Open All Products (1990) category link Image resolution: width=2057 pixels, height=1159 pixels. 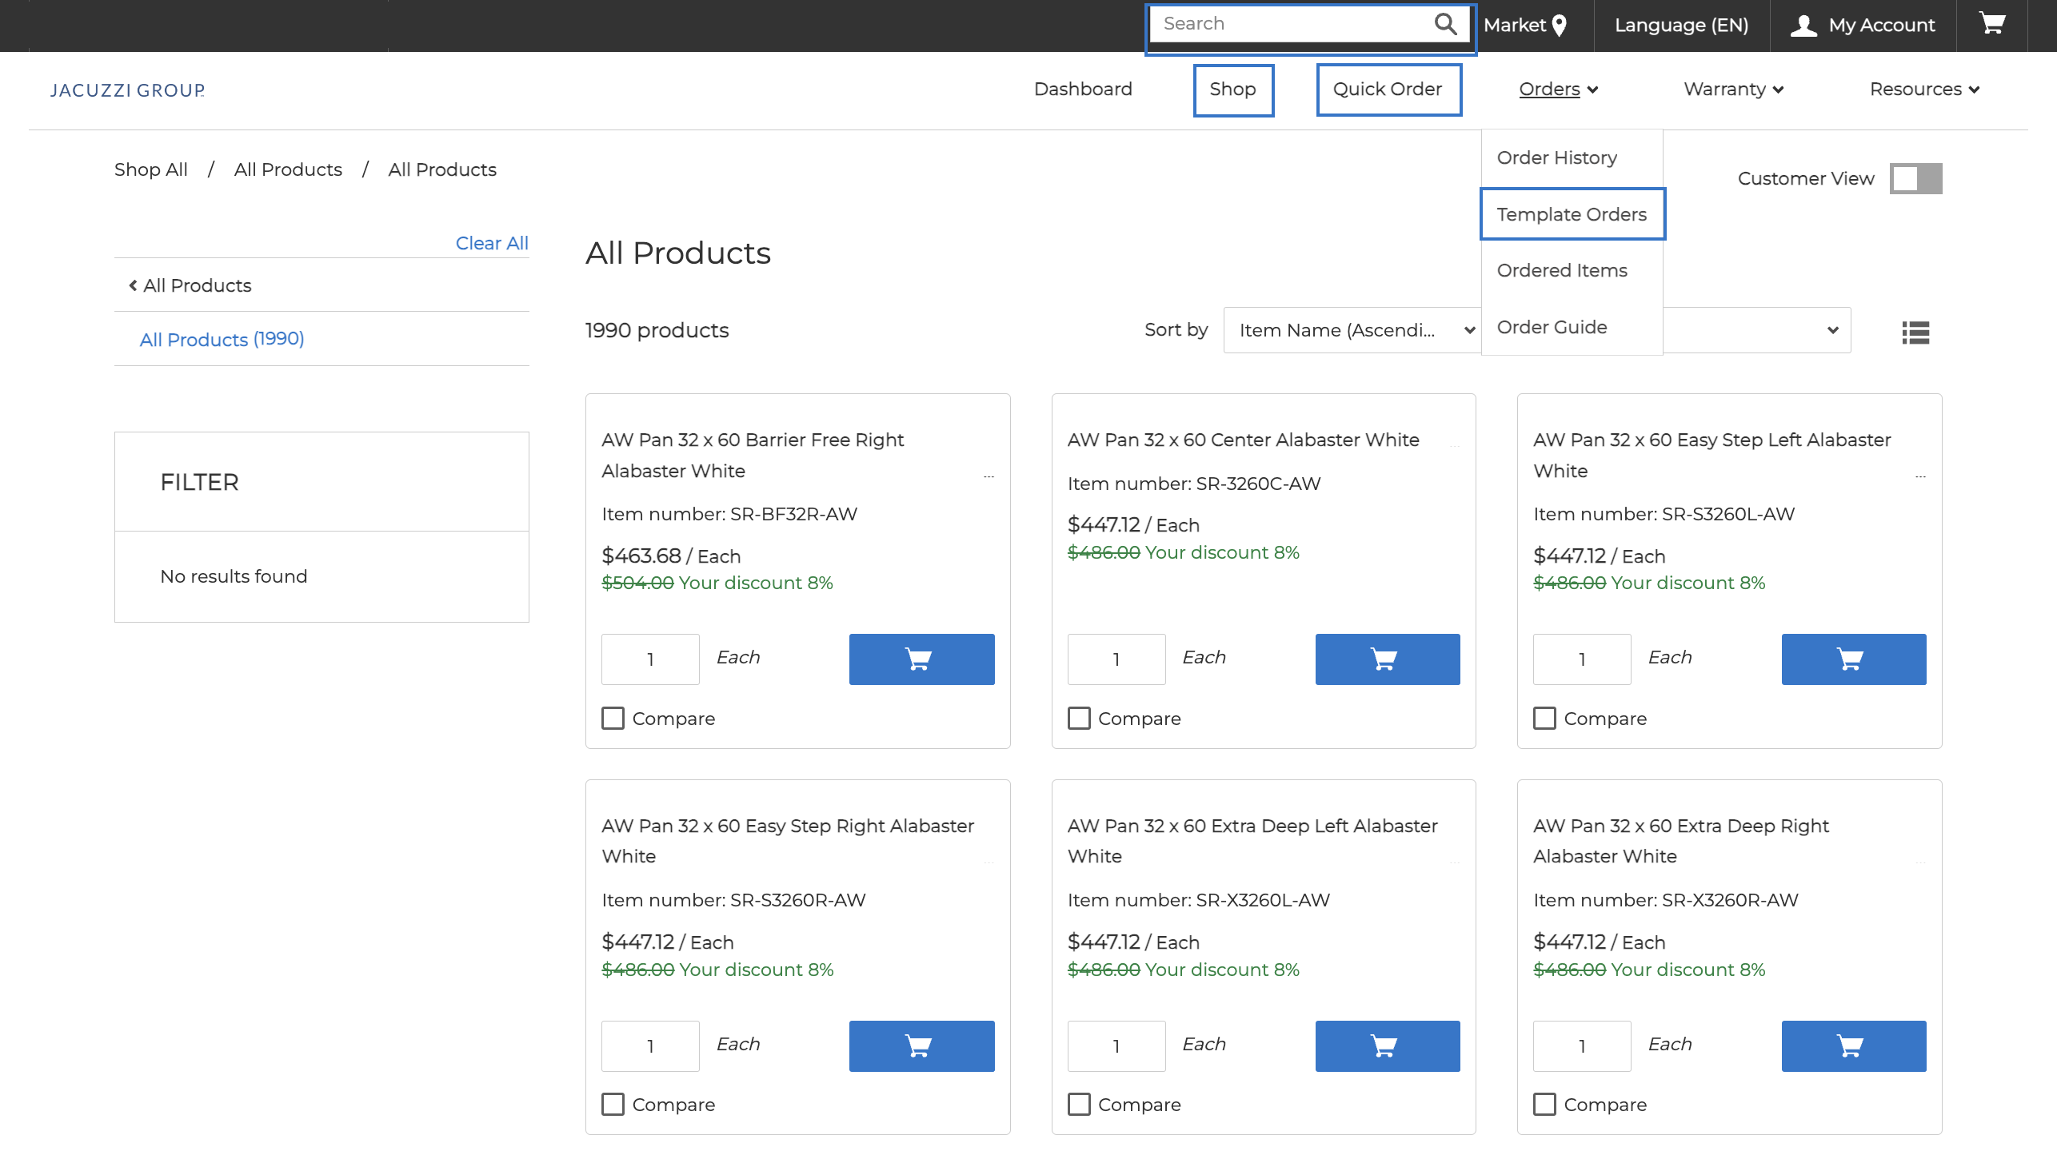pyautogui.click(x=222, y=339)
